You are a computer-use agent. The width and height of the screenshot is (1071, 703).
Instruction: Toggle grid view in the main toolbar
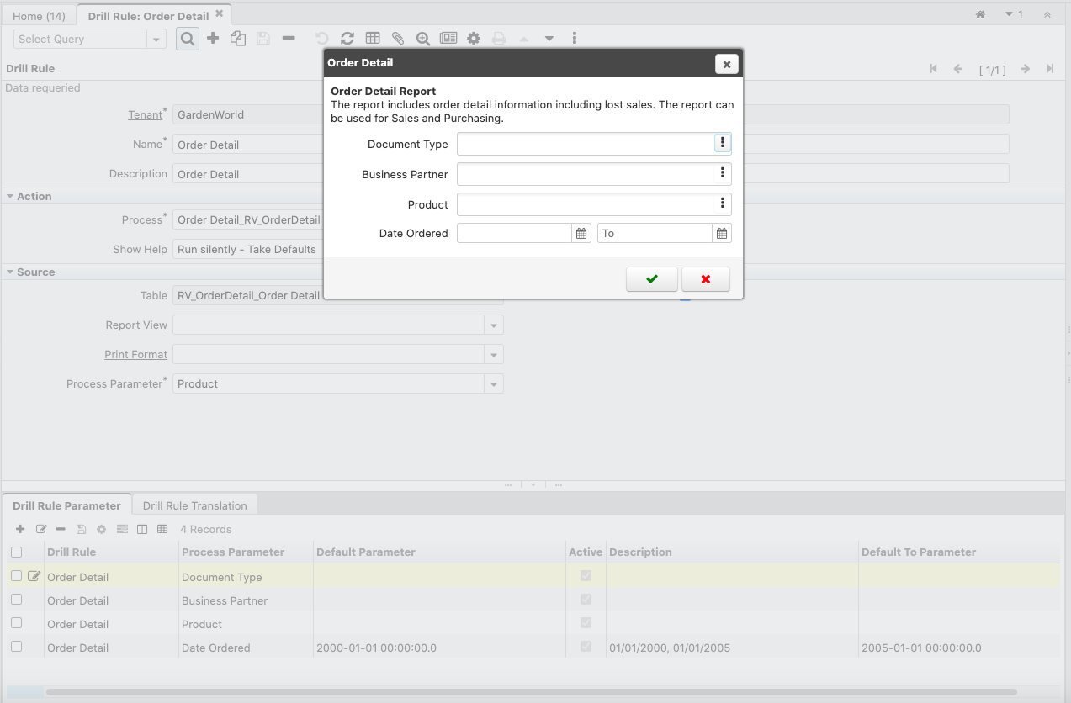373,39
